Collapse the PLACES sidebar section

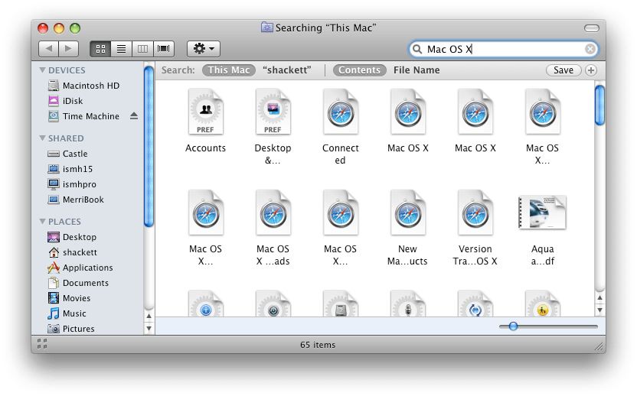click(x=42, y=222)
